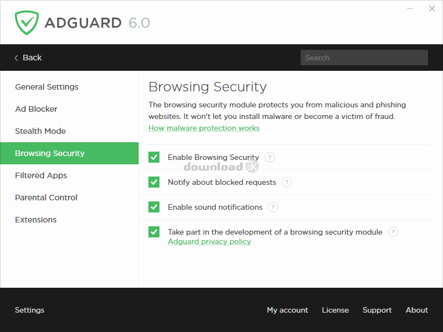443x332 pixels.
Task: Open help for Enable sound notifications
Action: 273,207
